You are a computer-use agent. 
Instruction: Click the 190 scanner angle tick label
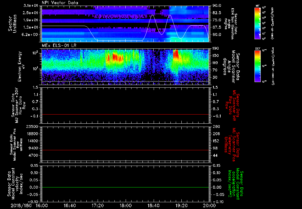coord(216,48)
